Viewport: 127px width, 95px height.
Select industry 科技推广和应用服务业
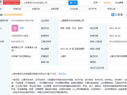(21, 56)
